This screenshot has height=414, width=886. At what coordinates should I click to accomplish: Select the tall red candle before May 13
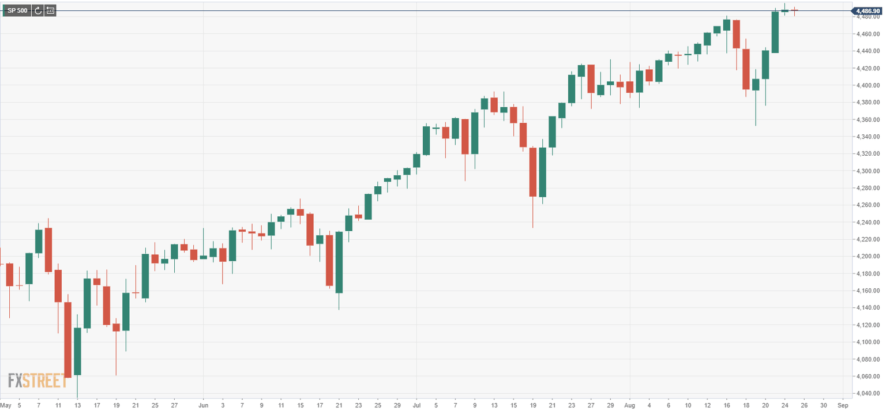click(x=67, y=340)
